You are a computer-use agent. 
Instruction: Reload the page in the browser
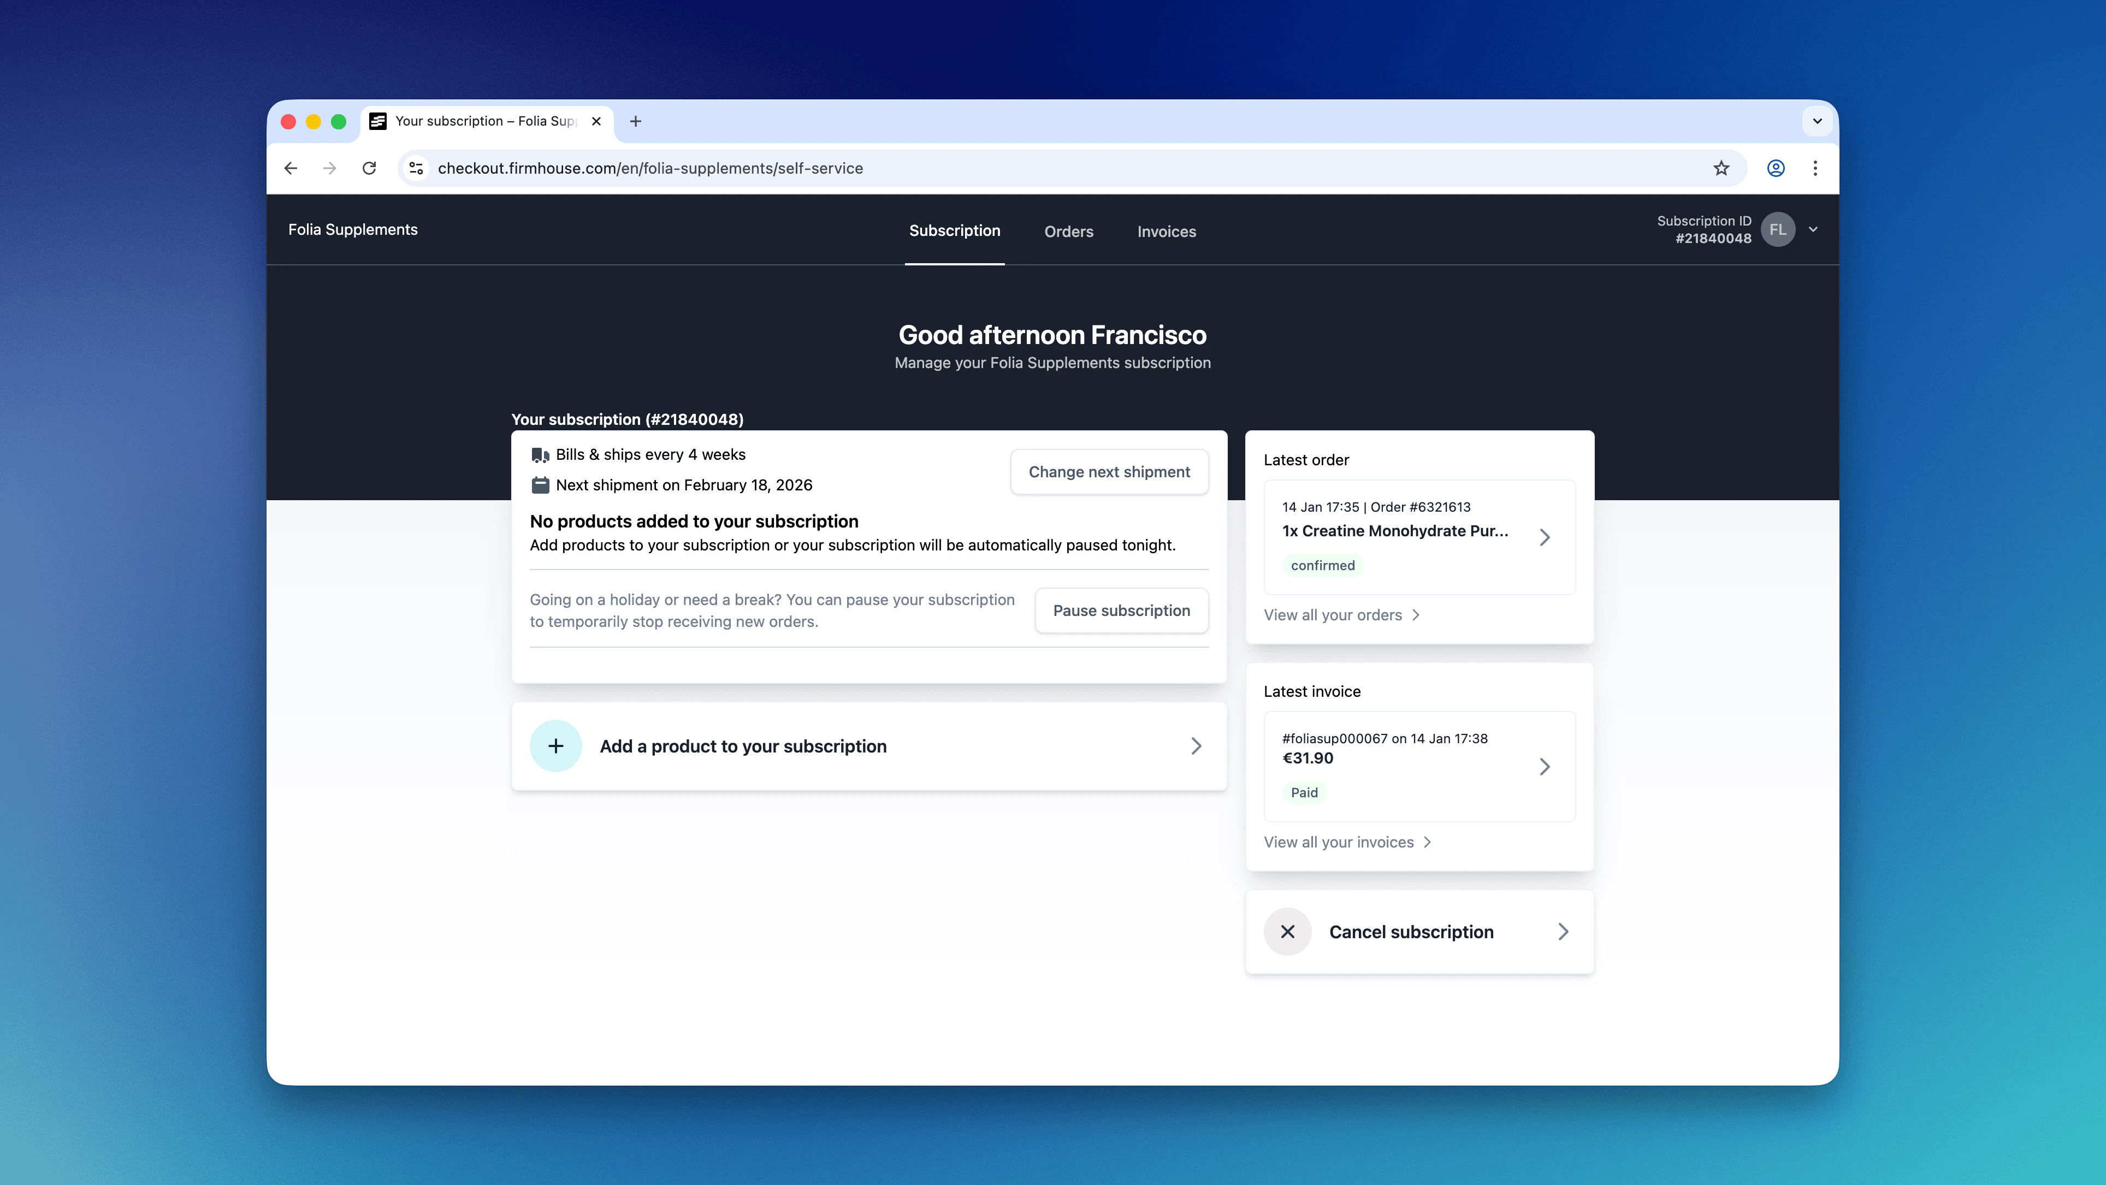point(370,168)
